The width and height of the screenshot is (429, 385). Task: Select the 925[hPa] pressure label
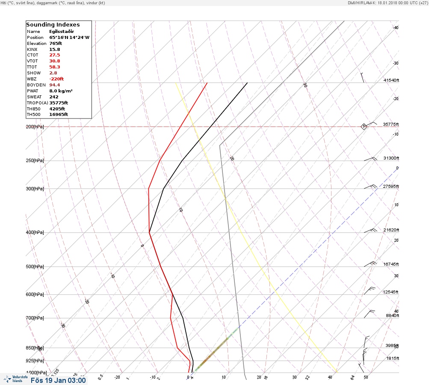coord(35,361)
